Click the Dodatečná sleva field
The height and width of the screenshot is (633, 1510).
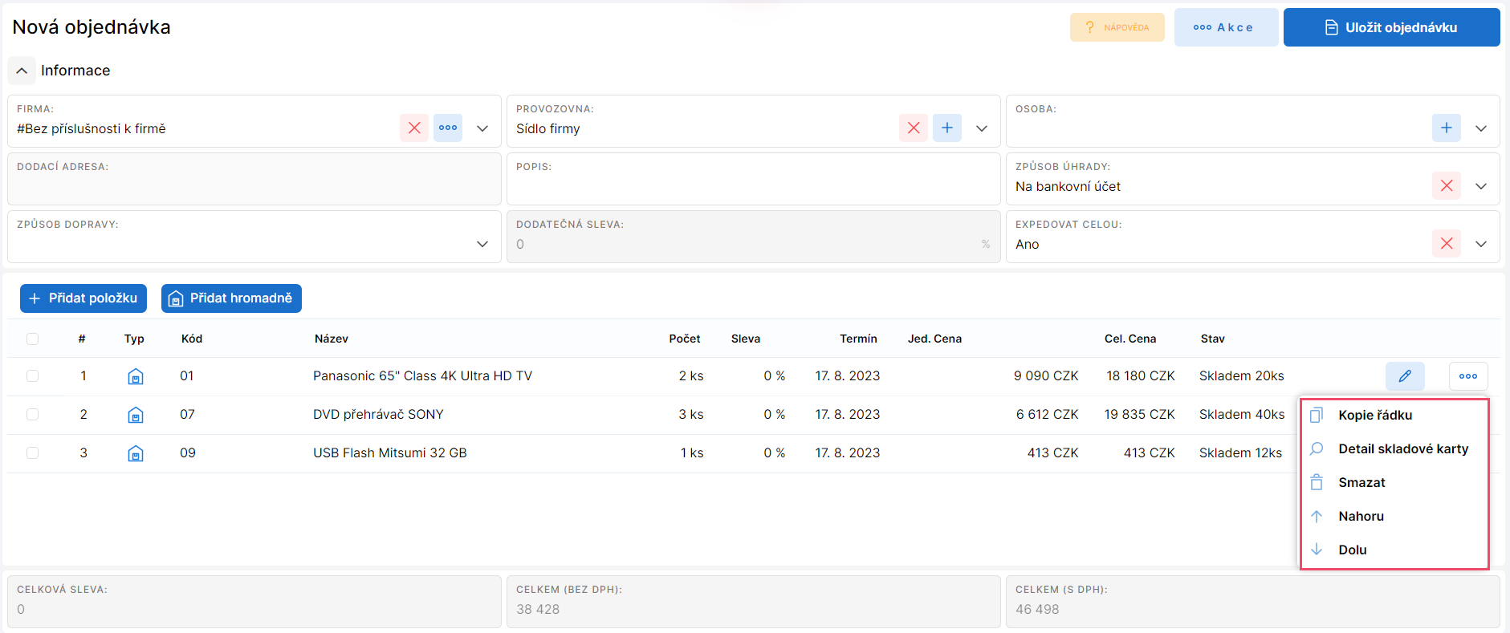tap(753, 237)
